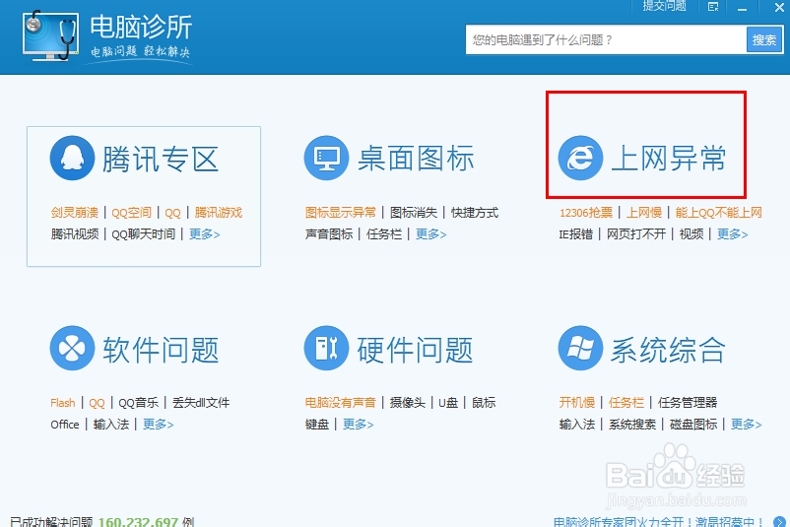
Task: Open the 任务栏 link under 系统综合
Action: tap(626, 403)
